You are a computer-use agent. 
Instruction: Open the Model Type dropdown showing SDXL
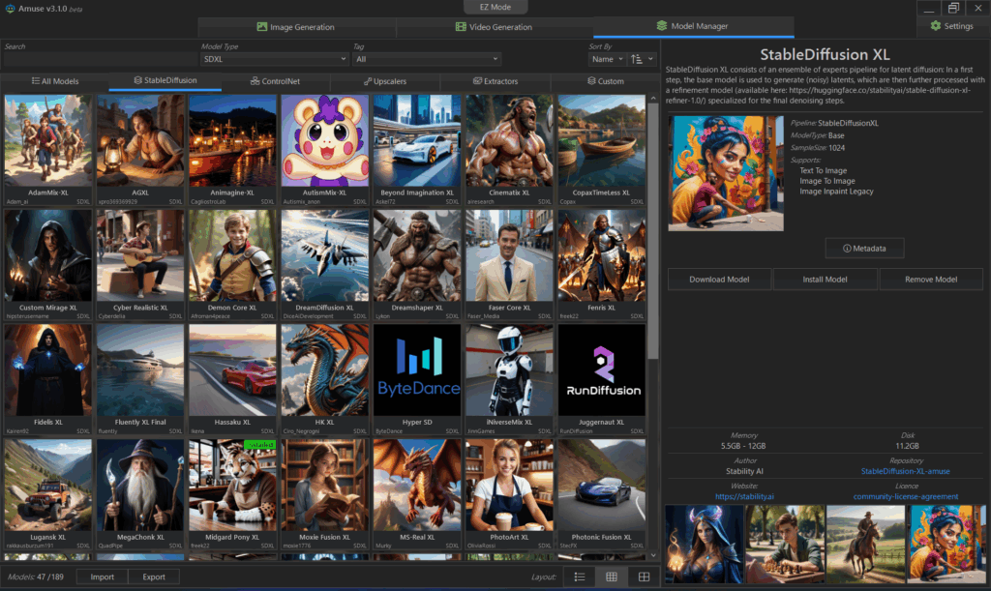click(x=274, y=59)
